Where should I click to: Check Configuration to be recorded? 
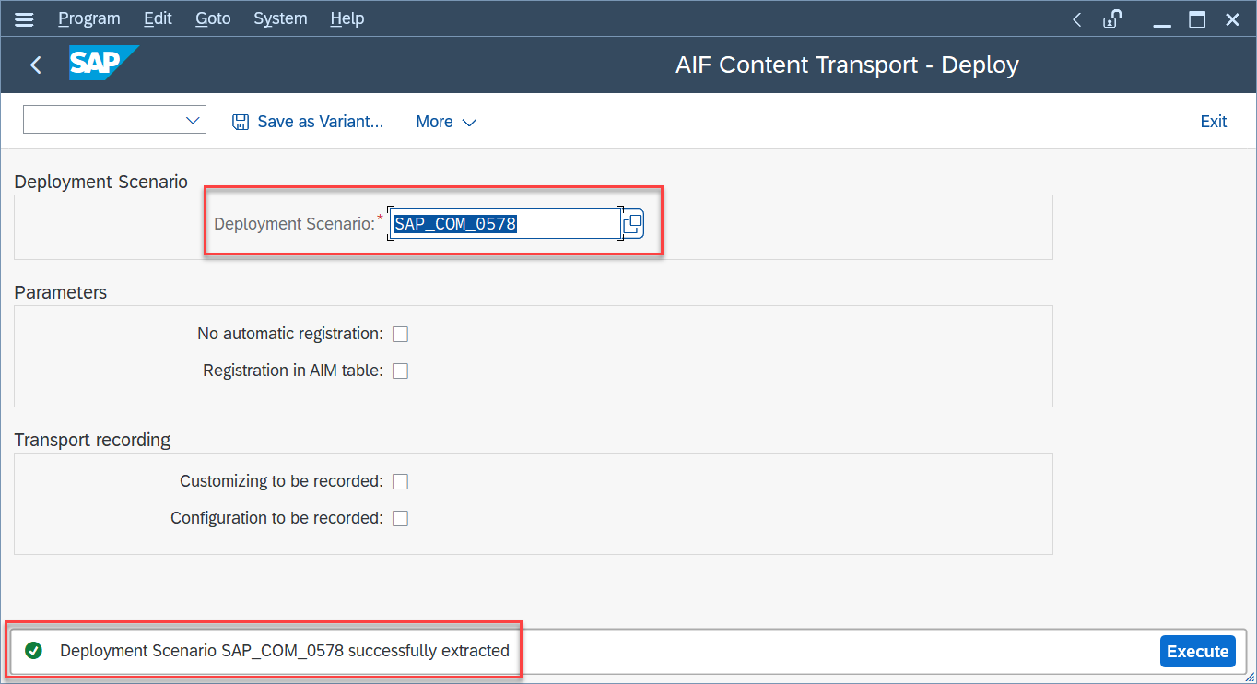(400, 518)
